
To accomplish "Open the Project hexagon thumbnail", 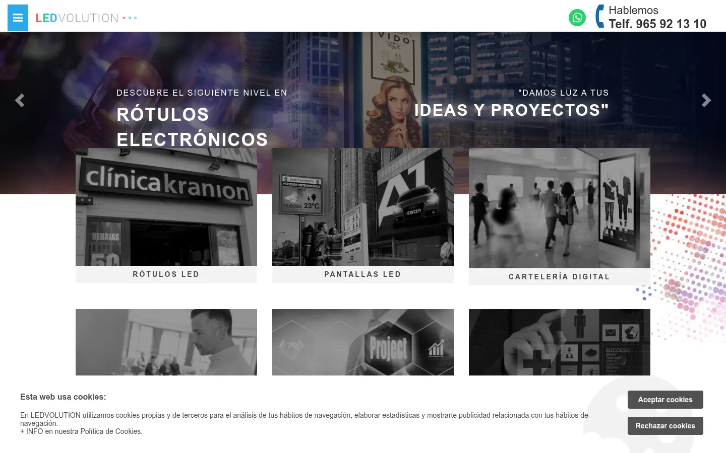I will pos(363,342).
